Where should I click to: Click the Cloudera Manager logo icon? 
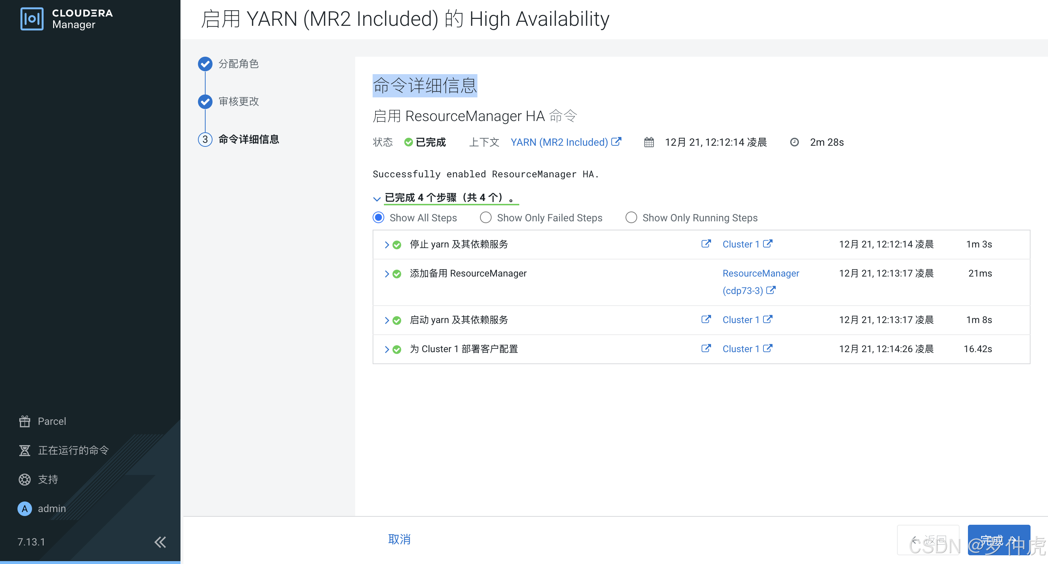coord(32,19)
